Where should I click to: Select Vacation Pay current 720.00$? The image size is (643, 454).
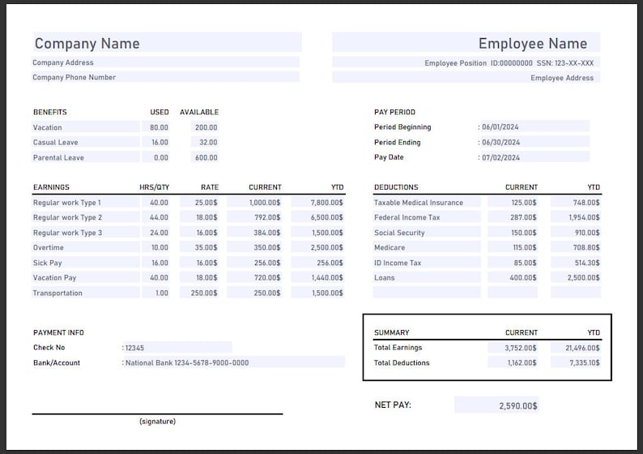[x=254, y=277]
